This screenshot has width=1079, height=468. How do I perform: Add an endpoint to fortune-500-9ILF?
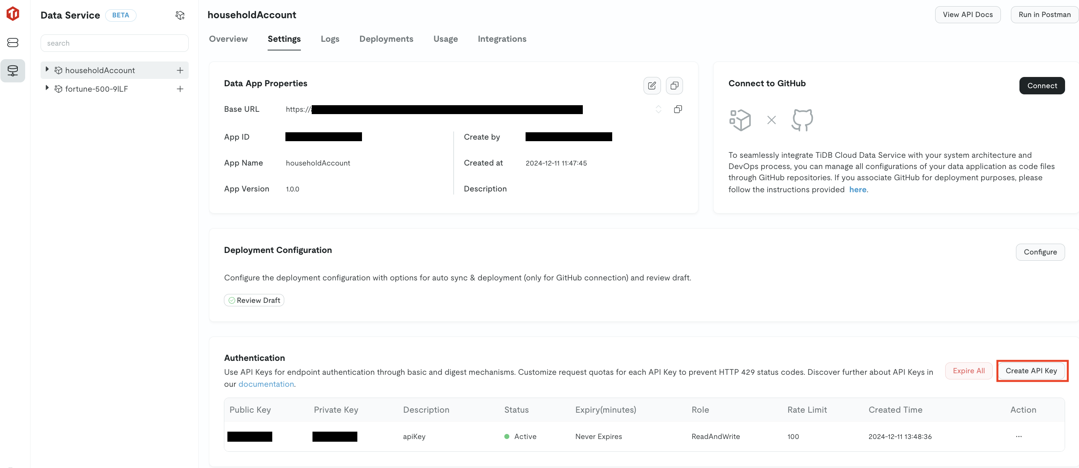pyautogui.click(x=180, y=89)
